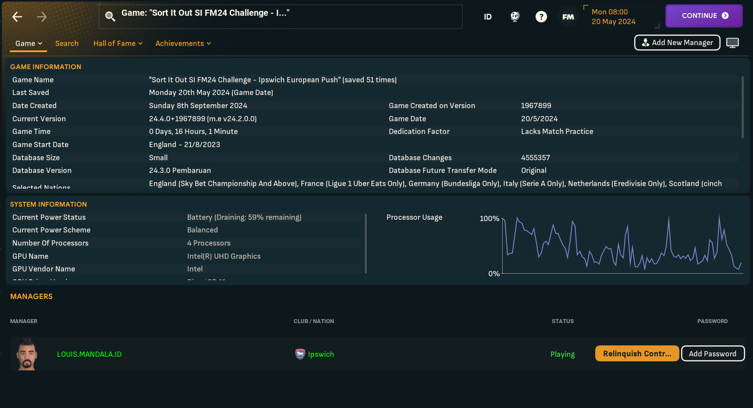
Task: Select the 'Balanced' power scheme value
Action: coord(202,230)
